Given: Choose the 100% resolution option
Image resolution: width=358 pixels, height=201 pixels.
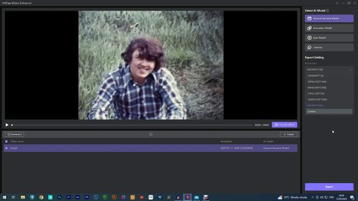Looking at the screenshot, I should click(x=329, y=76).
